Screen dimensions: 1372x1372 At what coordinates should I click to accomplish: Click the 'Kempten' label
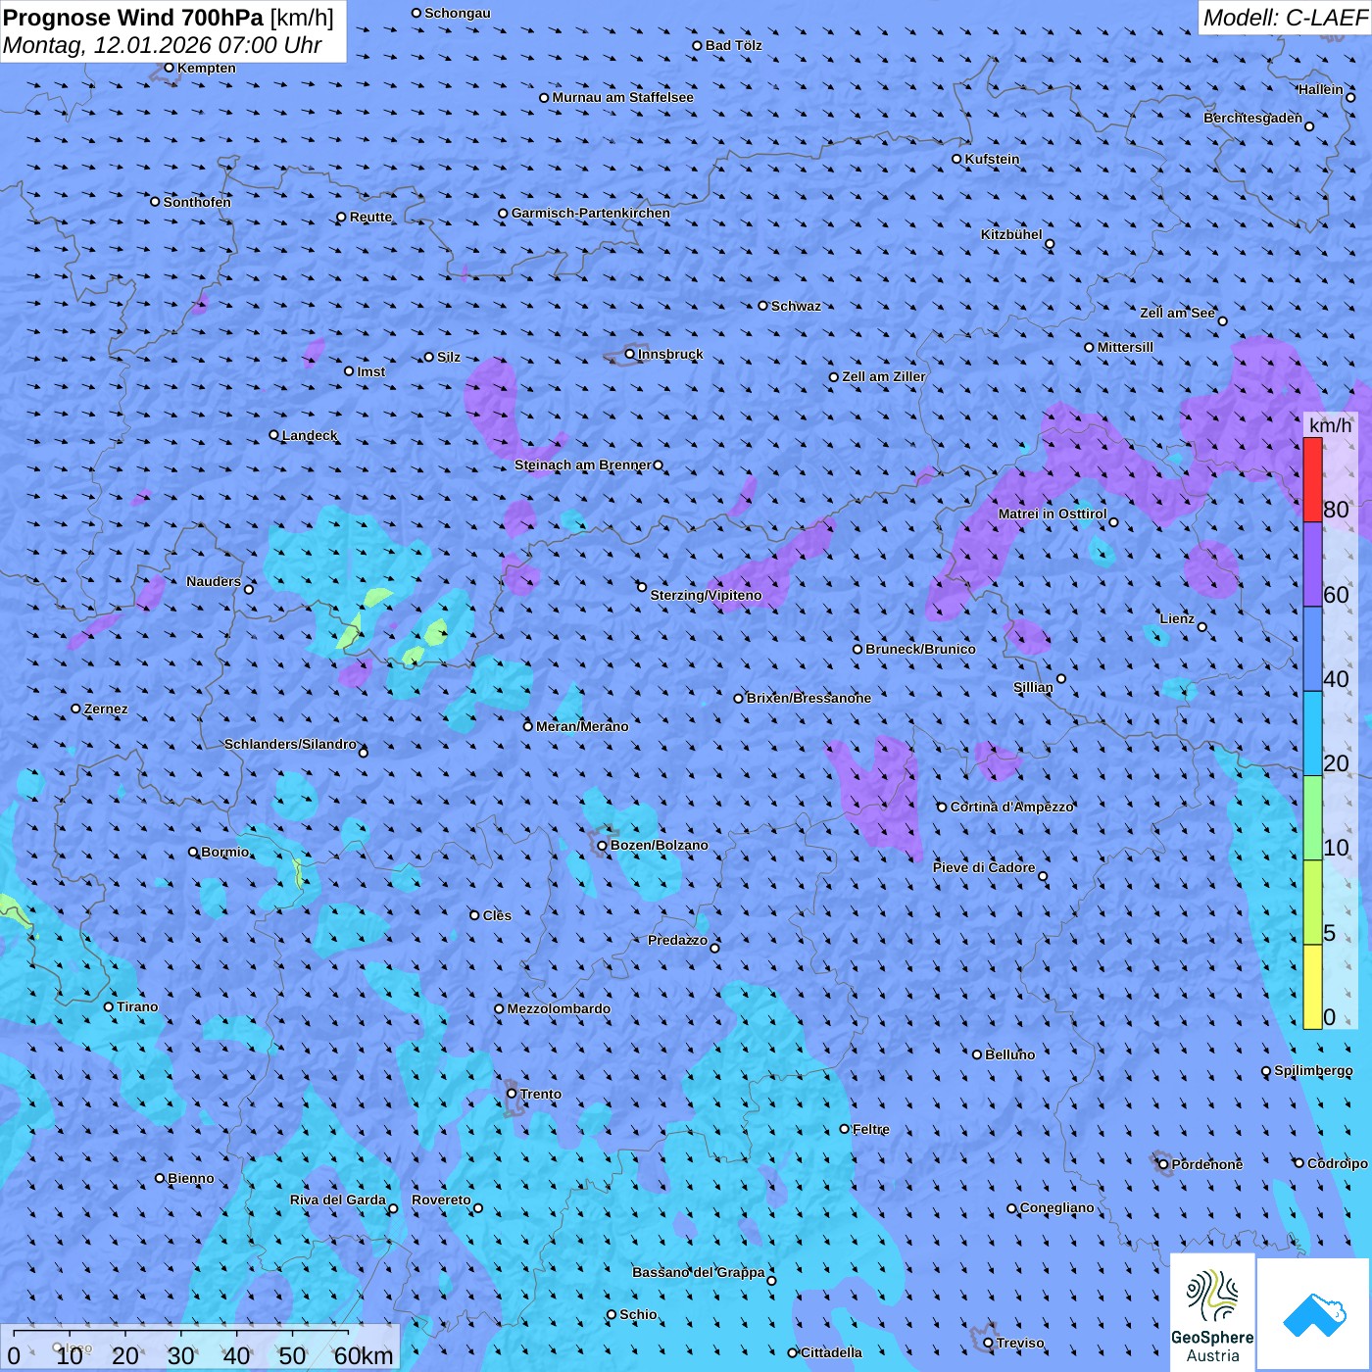[x=207, y=68]
